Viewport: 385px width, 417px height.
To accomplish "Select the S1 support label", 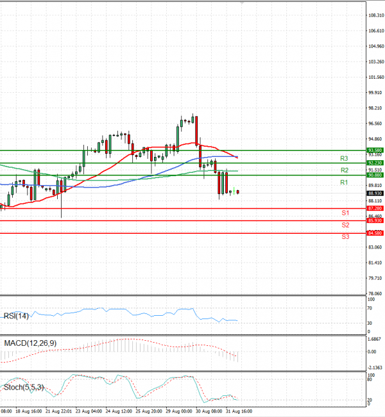I will pos(345,213).
